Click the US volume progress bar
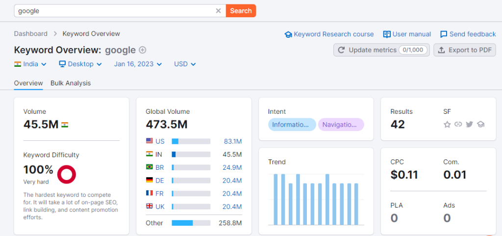The image size is (502, 236). pyautogui.click(x=191, y=141)
